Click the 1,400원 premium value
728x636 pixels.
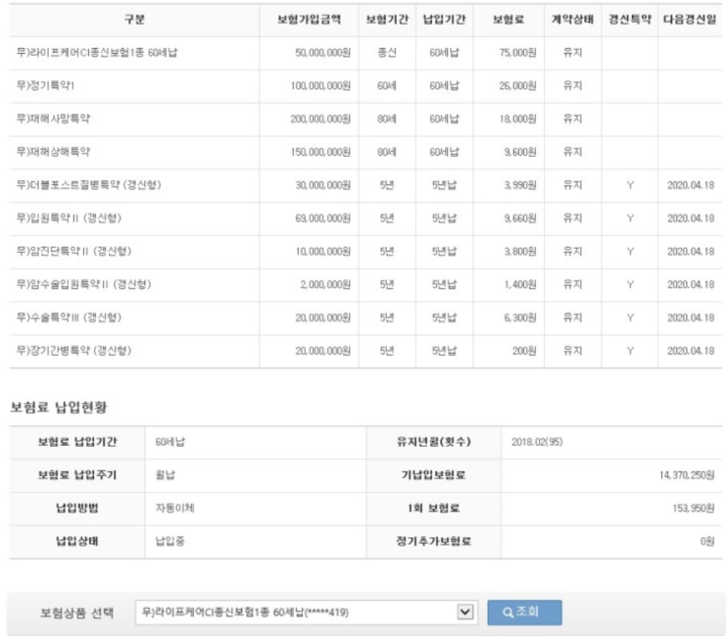point(520,284)
